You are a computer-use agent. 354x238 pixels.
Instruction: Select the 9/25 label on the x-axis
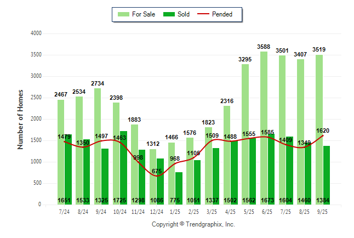point(323,212)
